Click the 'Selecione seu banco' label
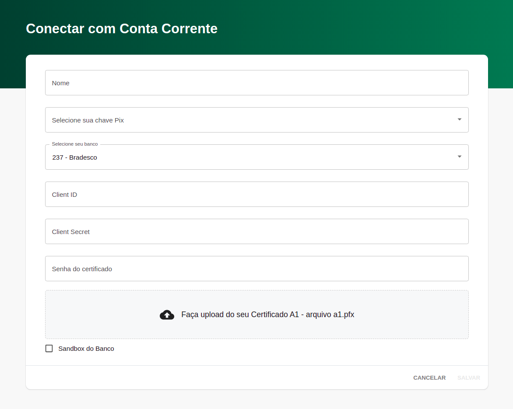 [74, 144]
